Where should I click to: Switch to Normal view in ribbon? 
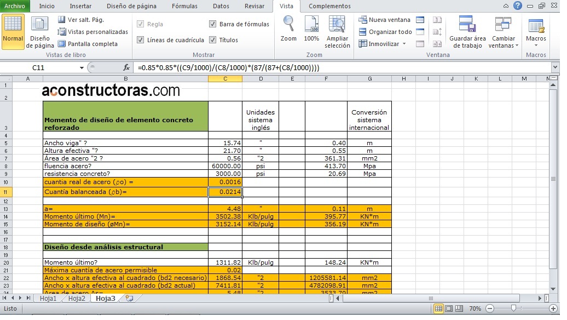[13, 32]
